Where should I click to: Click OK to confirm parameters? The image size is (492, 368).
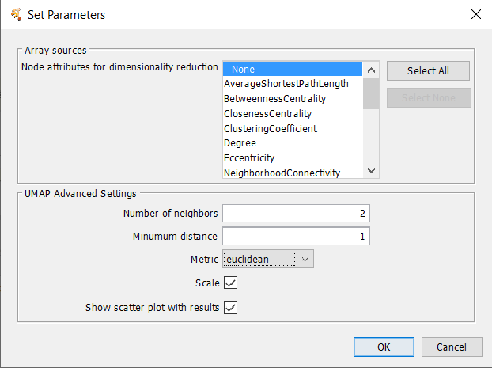pyautogui.click(x=384, y=347)
